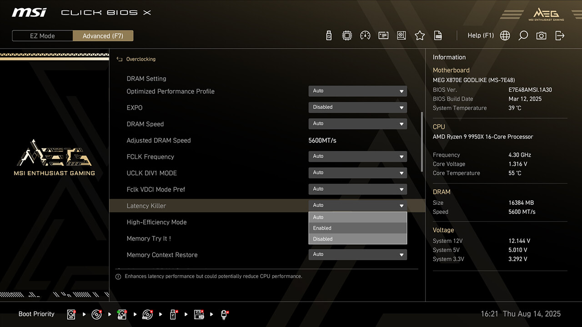The width and height of the screenshot is (582, 327).
Task: Click the star Favorites icon
Action: [x=420, y=35]
